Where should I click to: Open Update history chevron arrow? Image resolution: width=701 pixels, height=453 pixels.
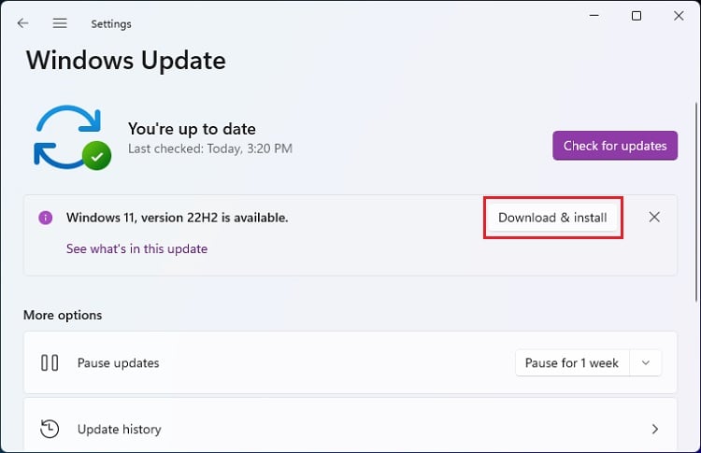point(654,429)
